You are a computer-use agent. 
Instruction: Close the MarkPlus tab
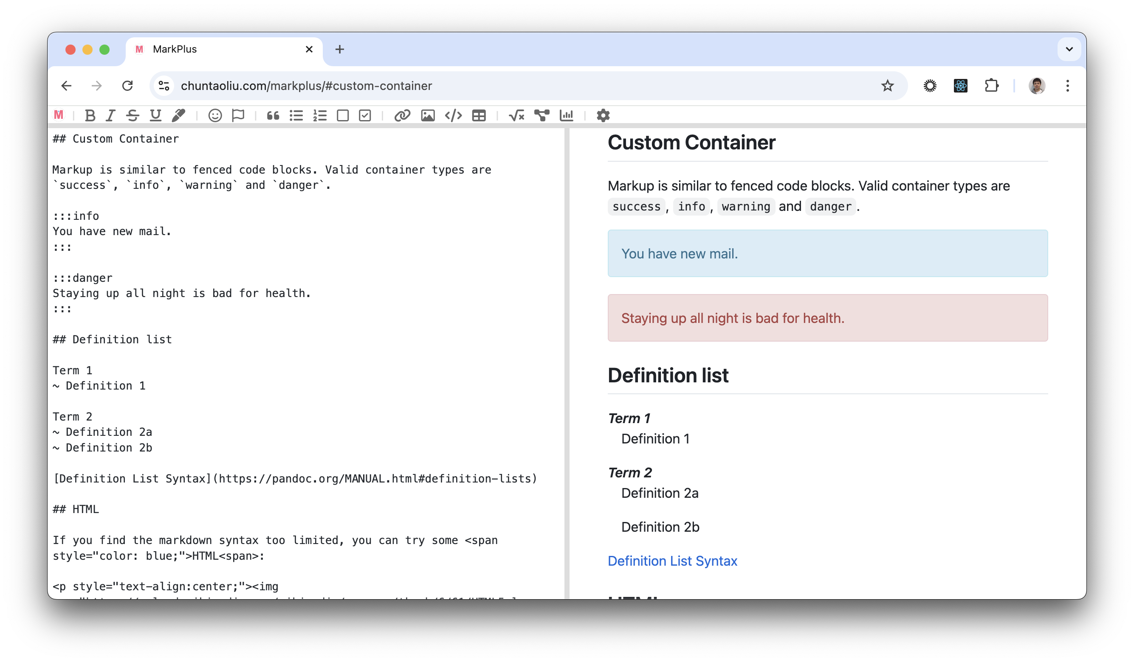coord(309,49)
